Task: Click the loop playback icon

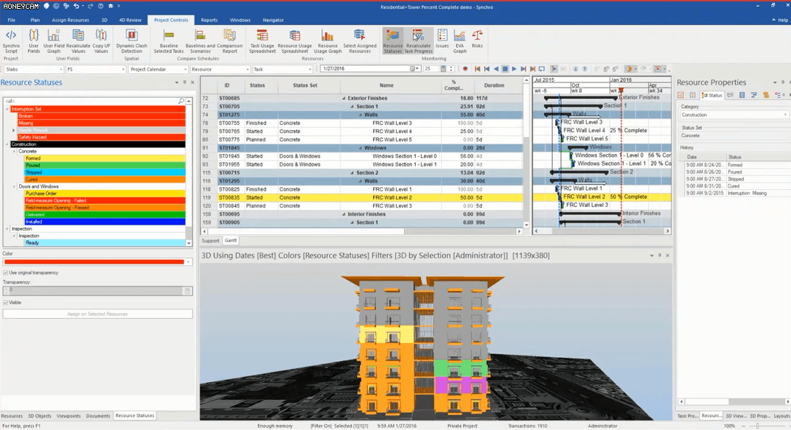Action: [x=542, y=69]
